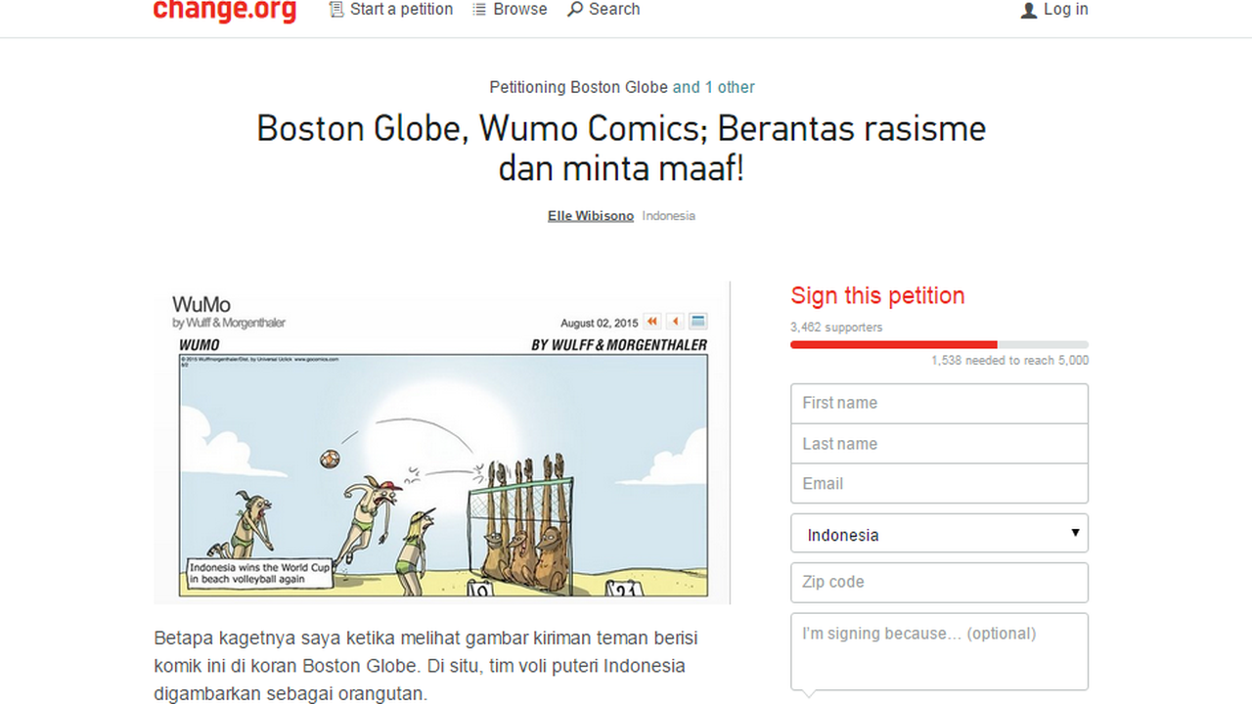Click the 'and 1 other' link
Image resolution: width=1252 pixels, height=704 pixels.
[713, 87]
